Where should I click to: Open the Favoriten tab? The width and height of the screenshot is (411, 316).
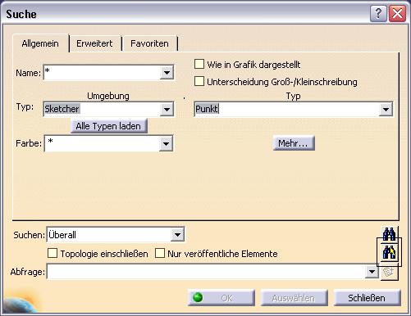tap(149, 43)
